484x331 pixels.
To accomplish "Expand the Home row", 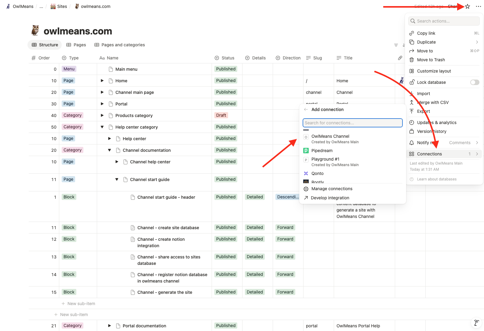I will (x=102, y=81).
